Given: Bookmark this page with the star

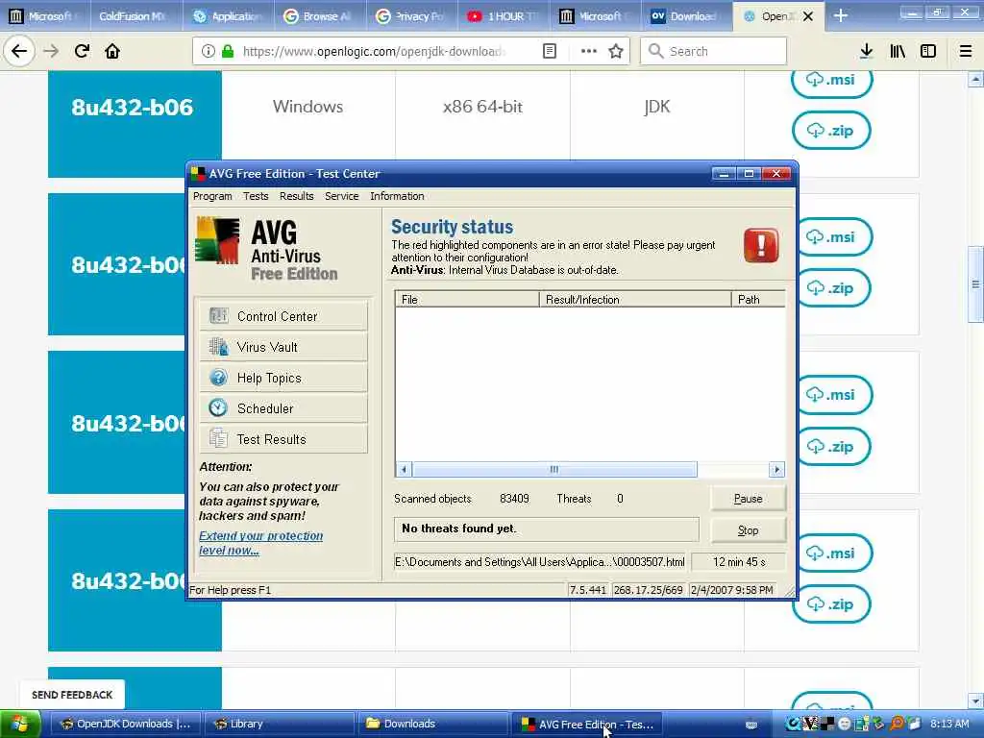Looking at the screenshot, I should point(616,51).
